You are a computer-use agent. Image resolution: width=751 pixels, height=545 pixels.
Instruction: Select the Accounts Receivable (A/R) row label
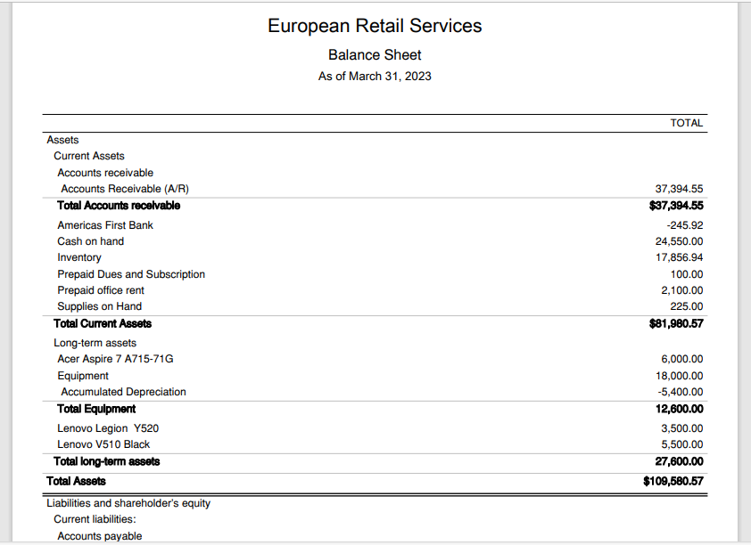pyautogui.click(x=125, y=189)
